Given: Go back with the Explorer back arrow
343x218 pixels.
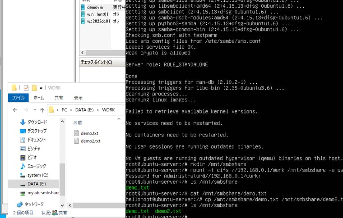Looking at the screenshot, I should [15, 110].
